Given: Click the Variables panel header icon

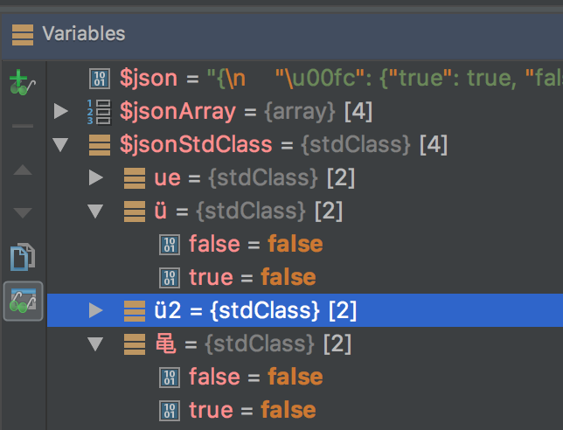Looking at the screenshot, I should pos(23,34).
